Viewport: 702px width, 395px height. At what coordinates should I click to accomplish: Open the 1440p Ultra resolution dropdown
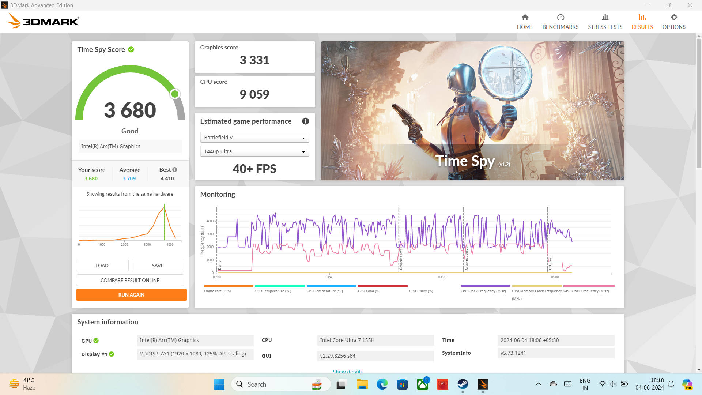point(254,151)
